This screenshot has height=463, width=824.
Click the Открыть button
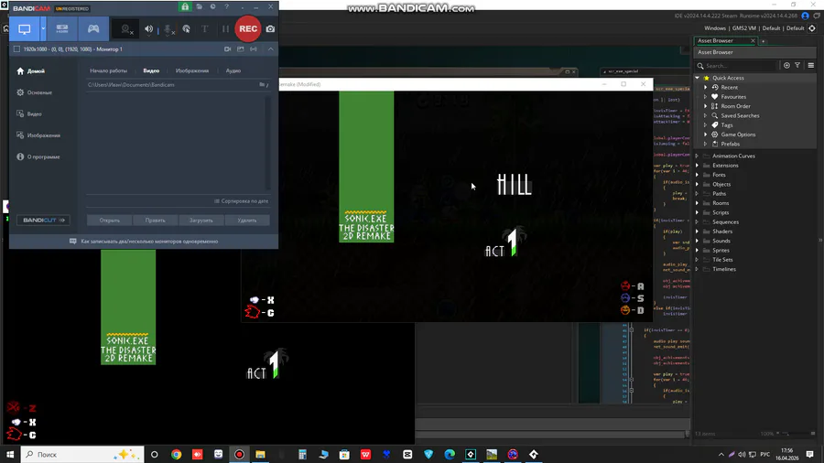pyautogui.click(x=109, y=221)
